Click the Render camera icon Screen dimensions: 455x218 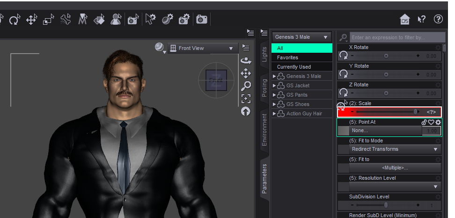coord(202,19)
